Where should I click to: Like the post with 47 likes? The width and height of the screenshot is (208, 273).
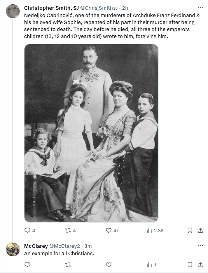click(x=112, y=230)
